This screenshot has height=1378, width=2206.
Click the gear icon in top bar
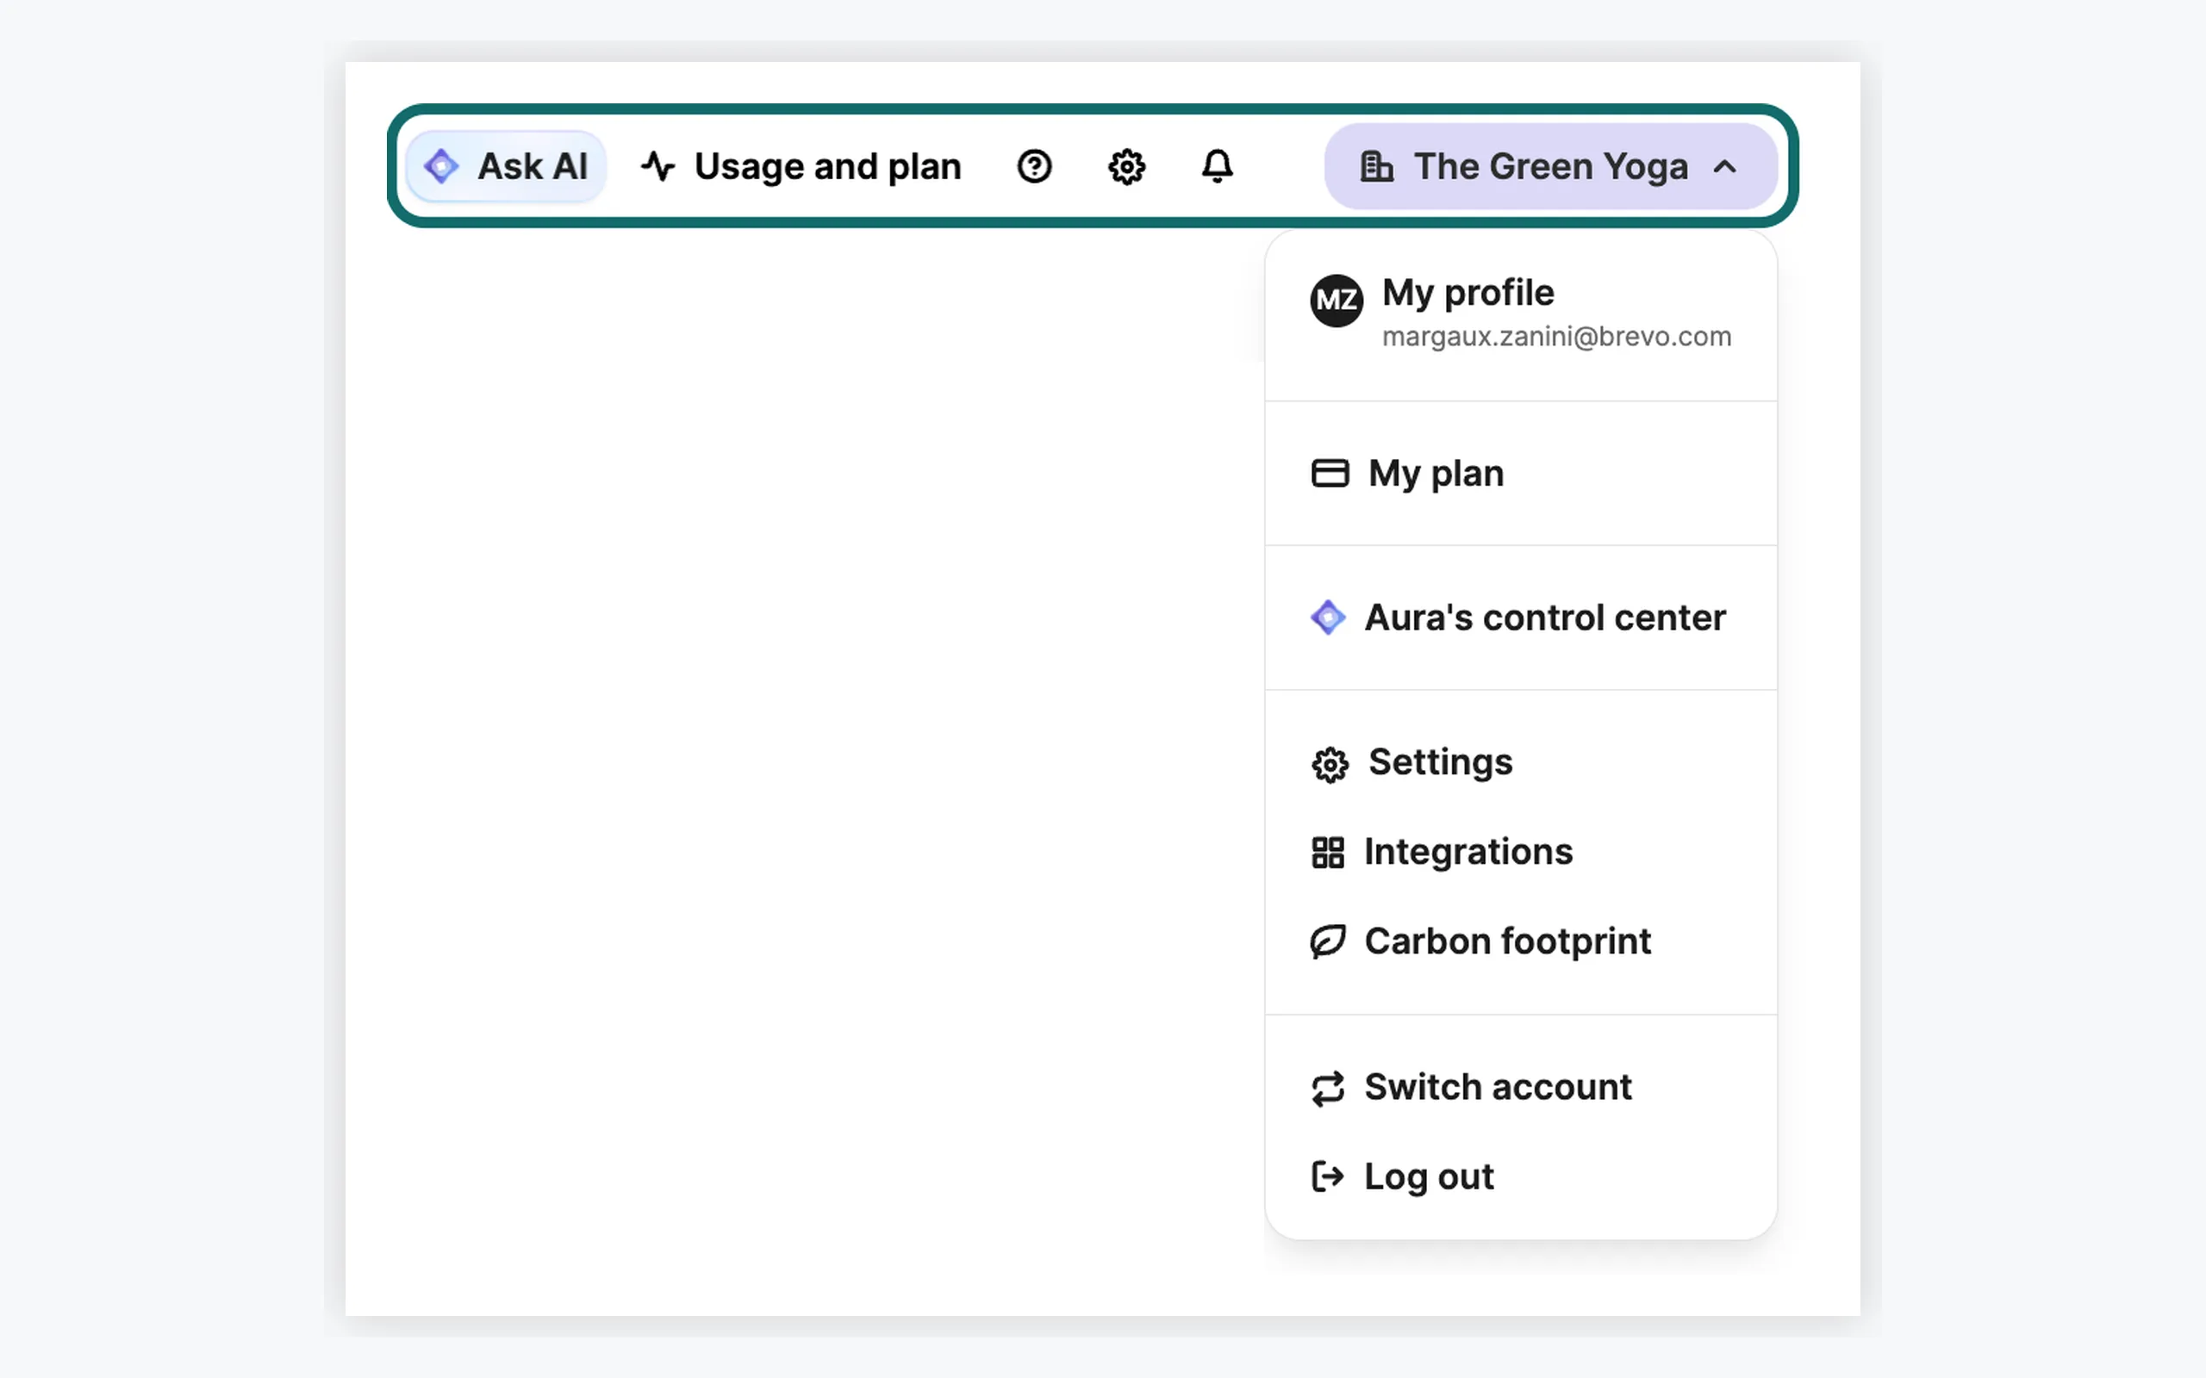coord(1127,167)
